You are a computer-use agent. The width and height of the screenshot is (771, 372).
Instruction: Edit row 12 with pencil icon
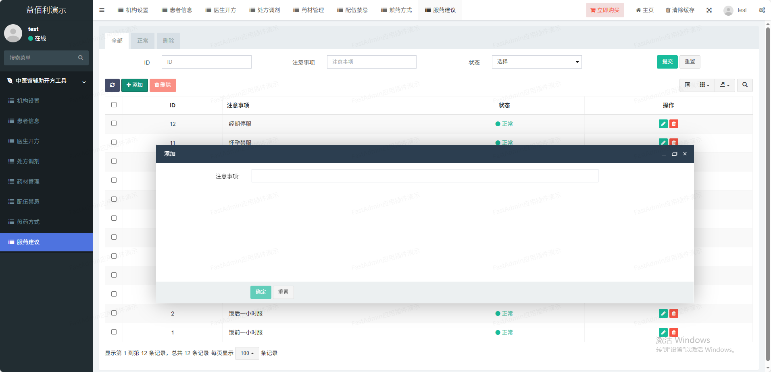[663, 124]
